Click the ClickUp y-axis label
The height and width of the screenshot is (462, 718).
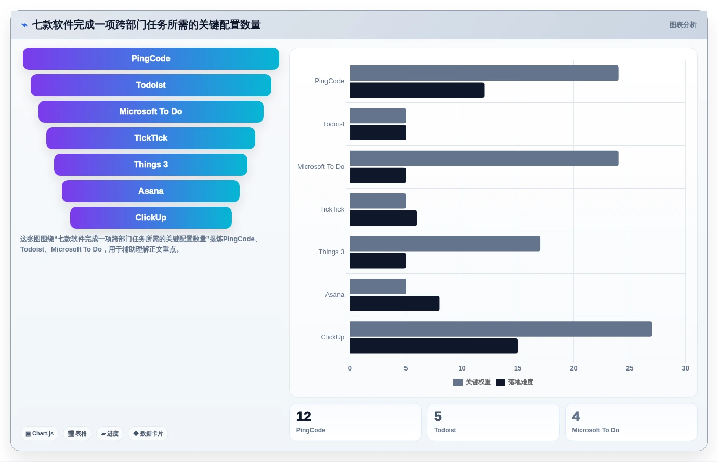pos(332,337)
